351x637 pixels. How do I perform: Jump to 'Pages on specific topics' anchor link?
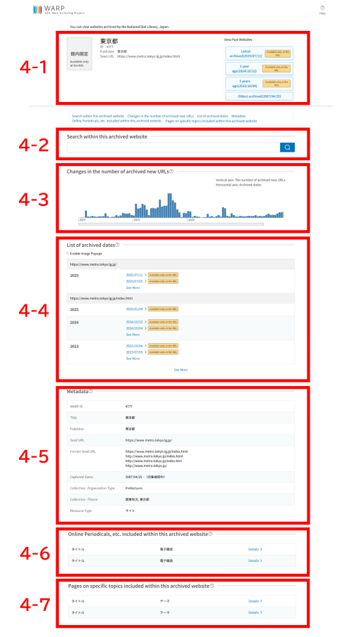211,121
